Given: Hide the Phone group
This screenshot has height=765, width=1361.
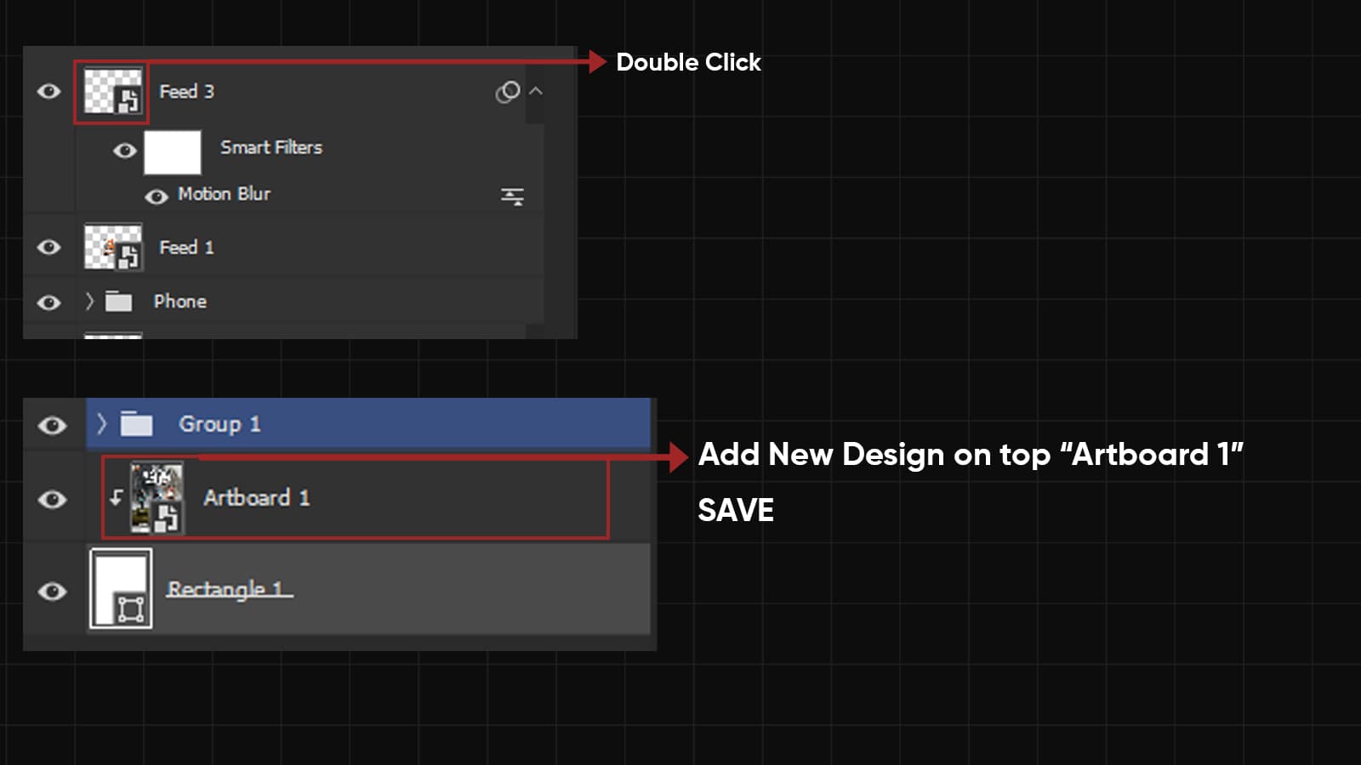Looking at the screenshot, I should (x=49, y=303).
